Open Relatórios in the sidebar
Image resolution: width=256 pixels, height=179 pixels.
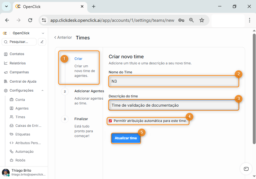tap(17, 63)
